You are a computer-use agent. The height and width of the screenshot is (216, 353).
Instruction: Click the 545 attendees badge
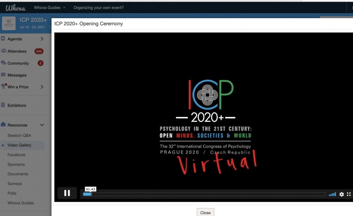coord(39,51)
